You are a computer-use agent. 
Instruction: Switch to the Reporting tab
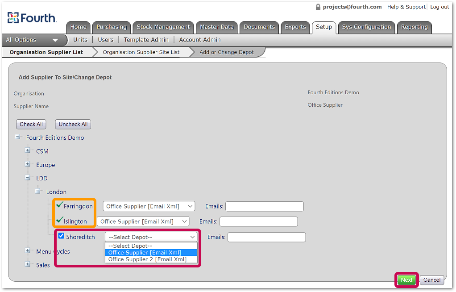[x=415, y=27]
